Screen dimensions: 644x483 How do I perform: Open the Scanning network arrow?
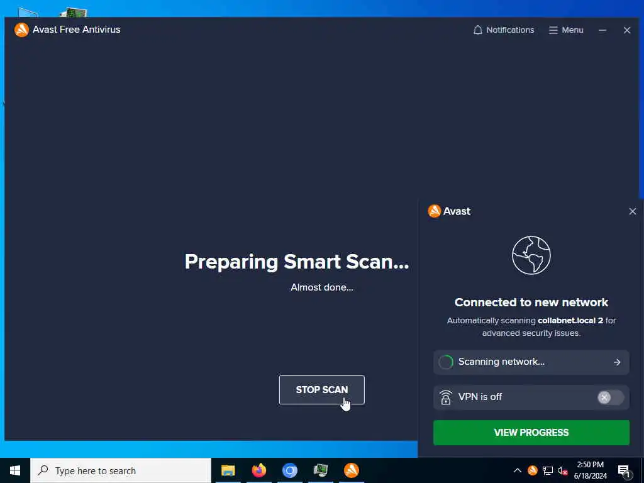(617, 362)
